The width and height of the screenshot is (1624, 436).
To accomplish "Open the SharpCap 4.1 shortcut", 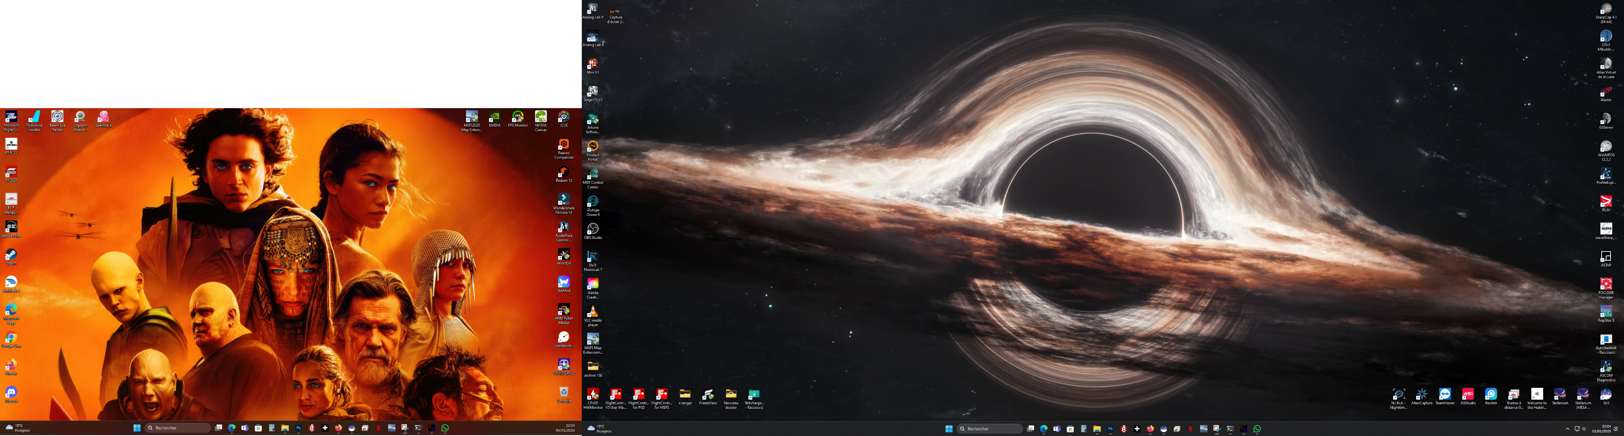I will pos(1606,13).
